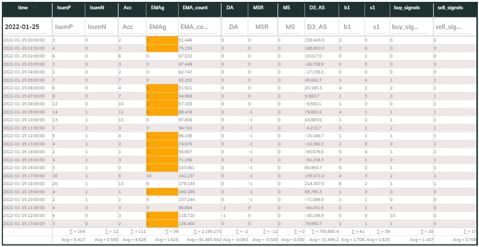The width and height of the screenshot is (479, 247).
Task: Focus the buy_signals filter input
Action: [410, 27]
